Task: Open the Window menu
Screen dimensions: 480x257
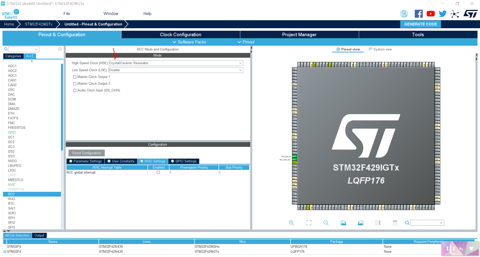Action: (111, 14)
